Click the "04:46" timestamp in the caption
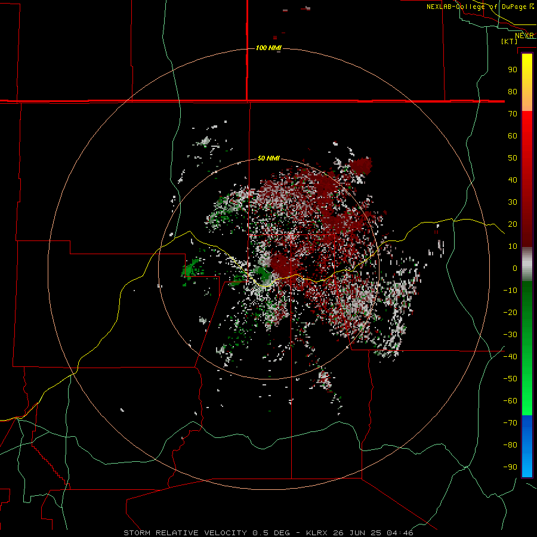Viewport: 537px width, 537px height. 400,533
